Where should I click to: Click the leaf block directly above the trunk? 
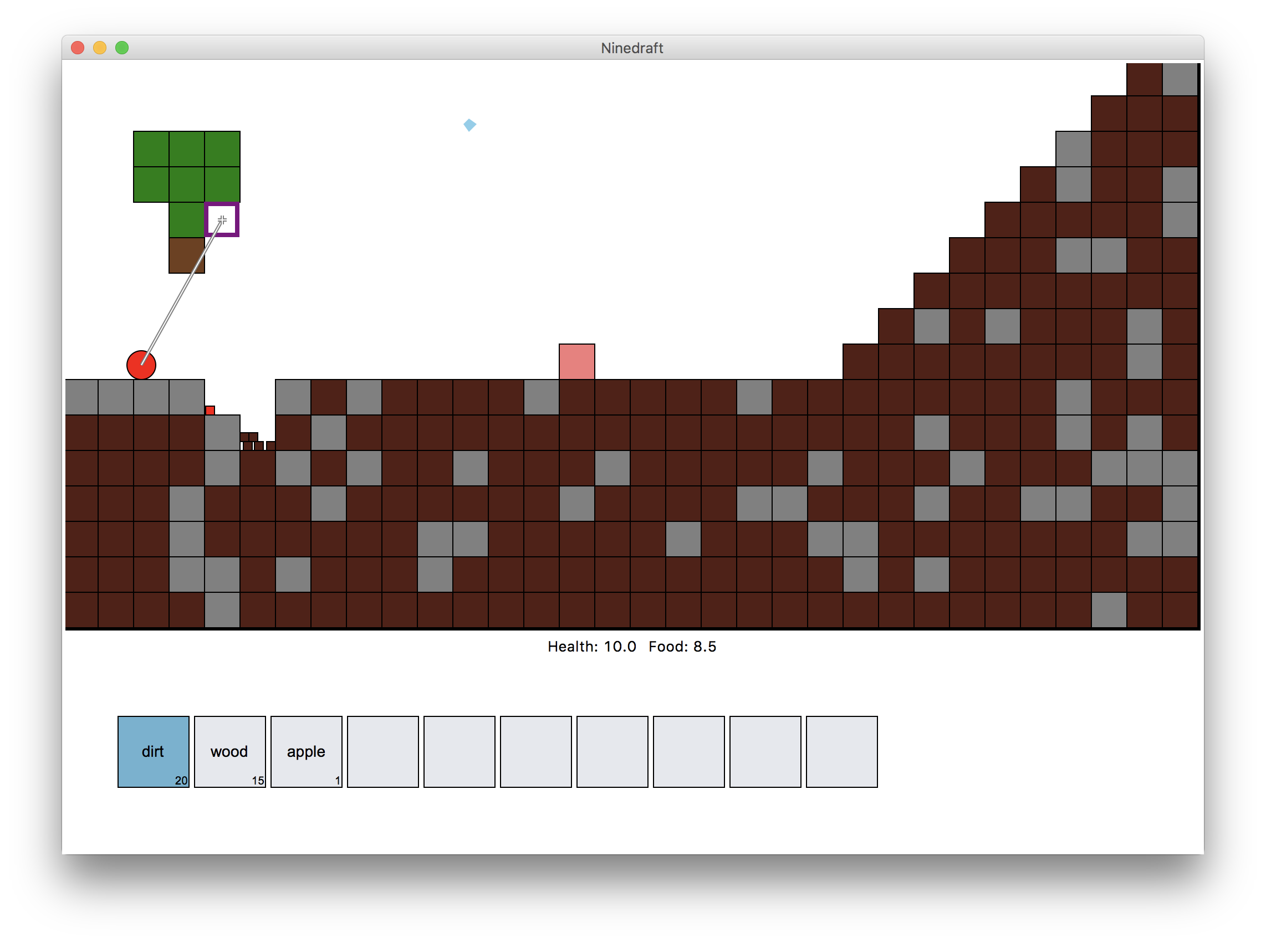click(187, 220)
